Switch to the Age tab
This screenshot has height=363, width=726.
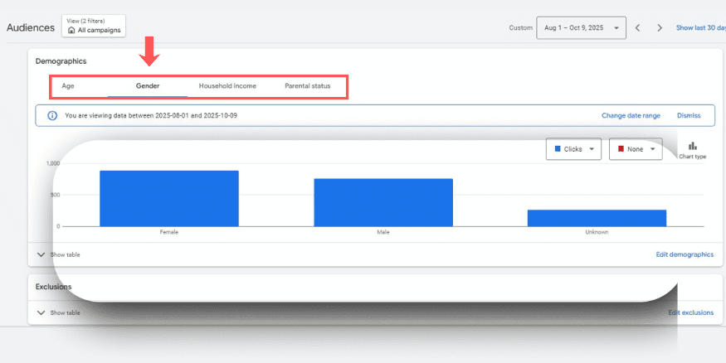(x=68, y=86)
